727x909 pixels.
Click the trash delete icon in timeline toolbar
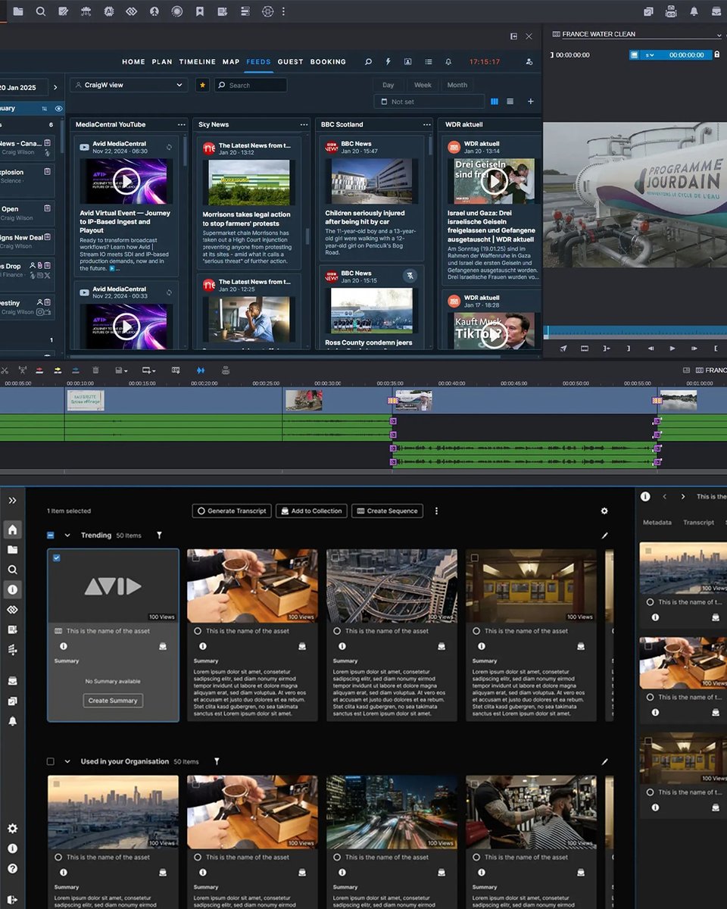(x=95, y=370)
